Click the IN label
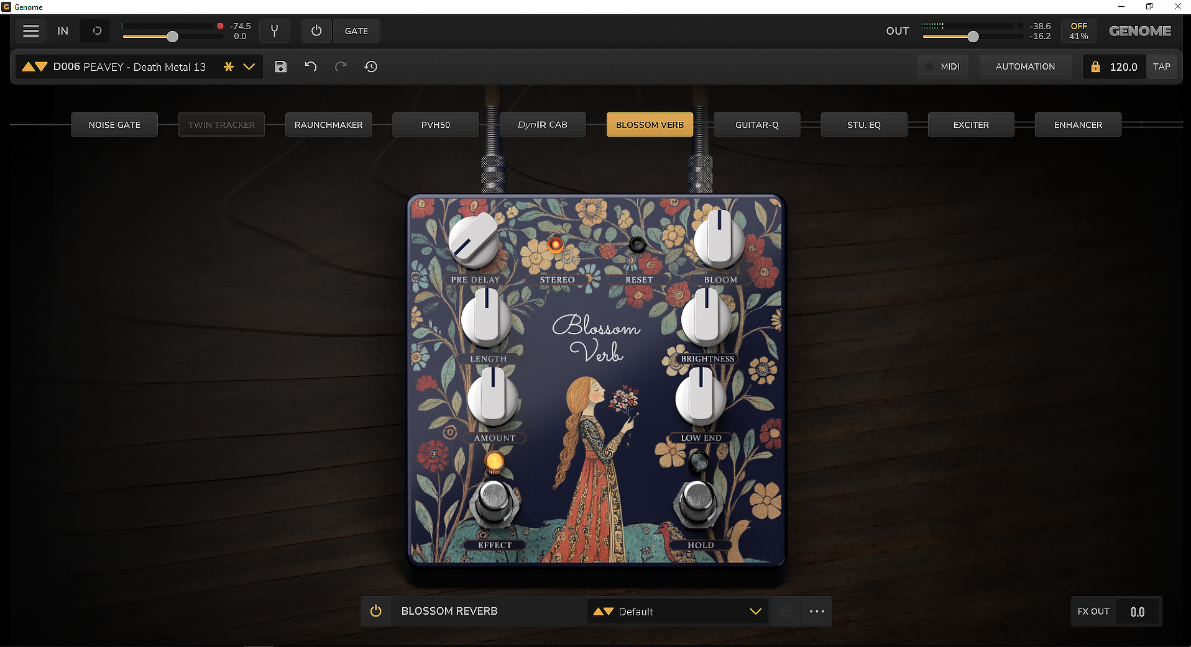 [63, 31]
